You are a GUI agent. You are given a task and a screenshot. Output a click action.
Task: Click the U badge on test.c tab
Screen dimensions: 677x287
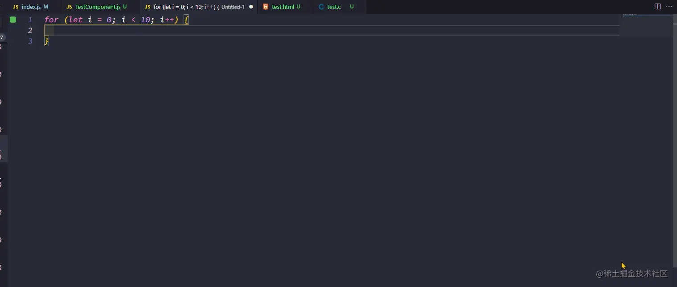(x=352, y=7)
